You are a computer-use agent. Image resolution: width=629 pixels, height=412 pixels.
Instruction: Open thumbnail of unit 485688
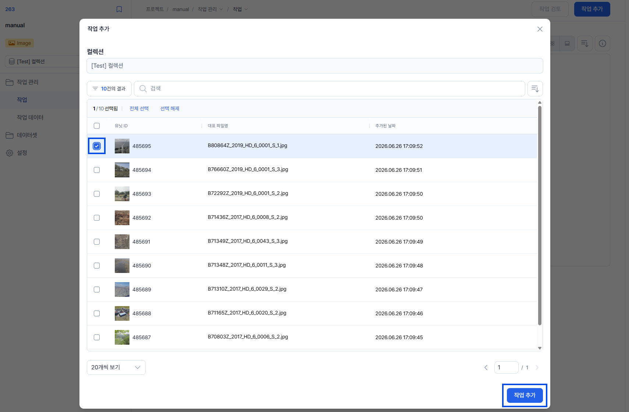(122, 313)
